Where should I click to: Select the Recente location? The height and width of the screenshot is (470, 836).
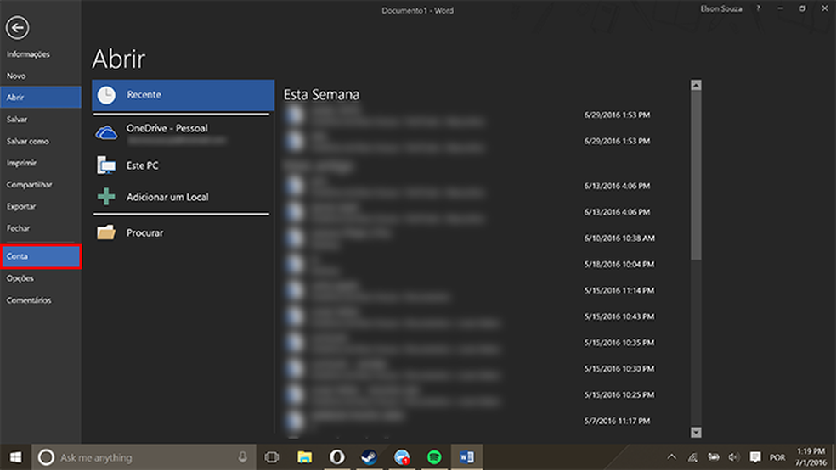pyautogui.click(x=183, y=95)
